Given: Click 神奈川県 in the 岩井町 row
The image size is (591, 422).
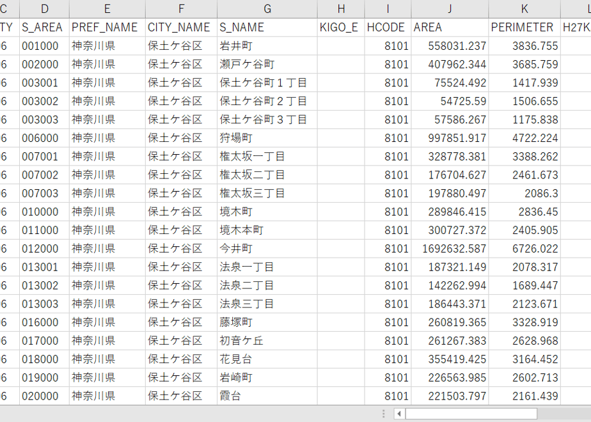Looking at the screenshot, I should coord(107,46).
